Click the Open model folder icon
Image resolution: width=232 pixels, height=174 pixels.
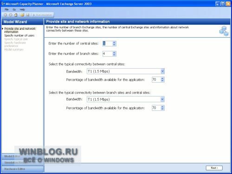point(22,15)
